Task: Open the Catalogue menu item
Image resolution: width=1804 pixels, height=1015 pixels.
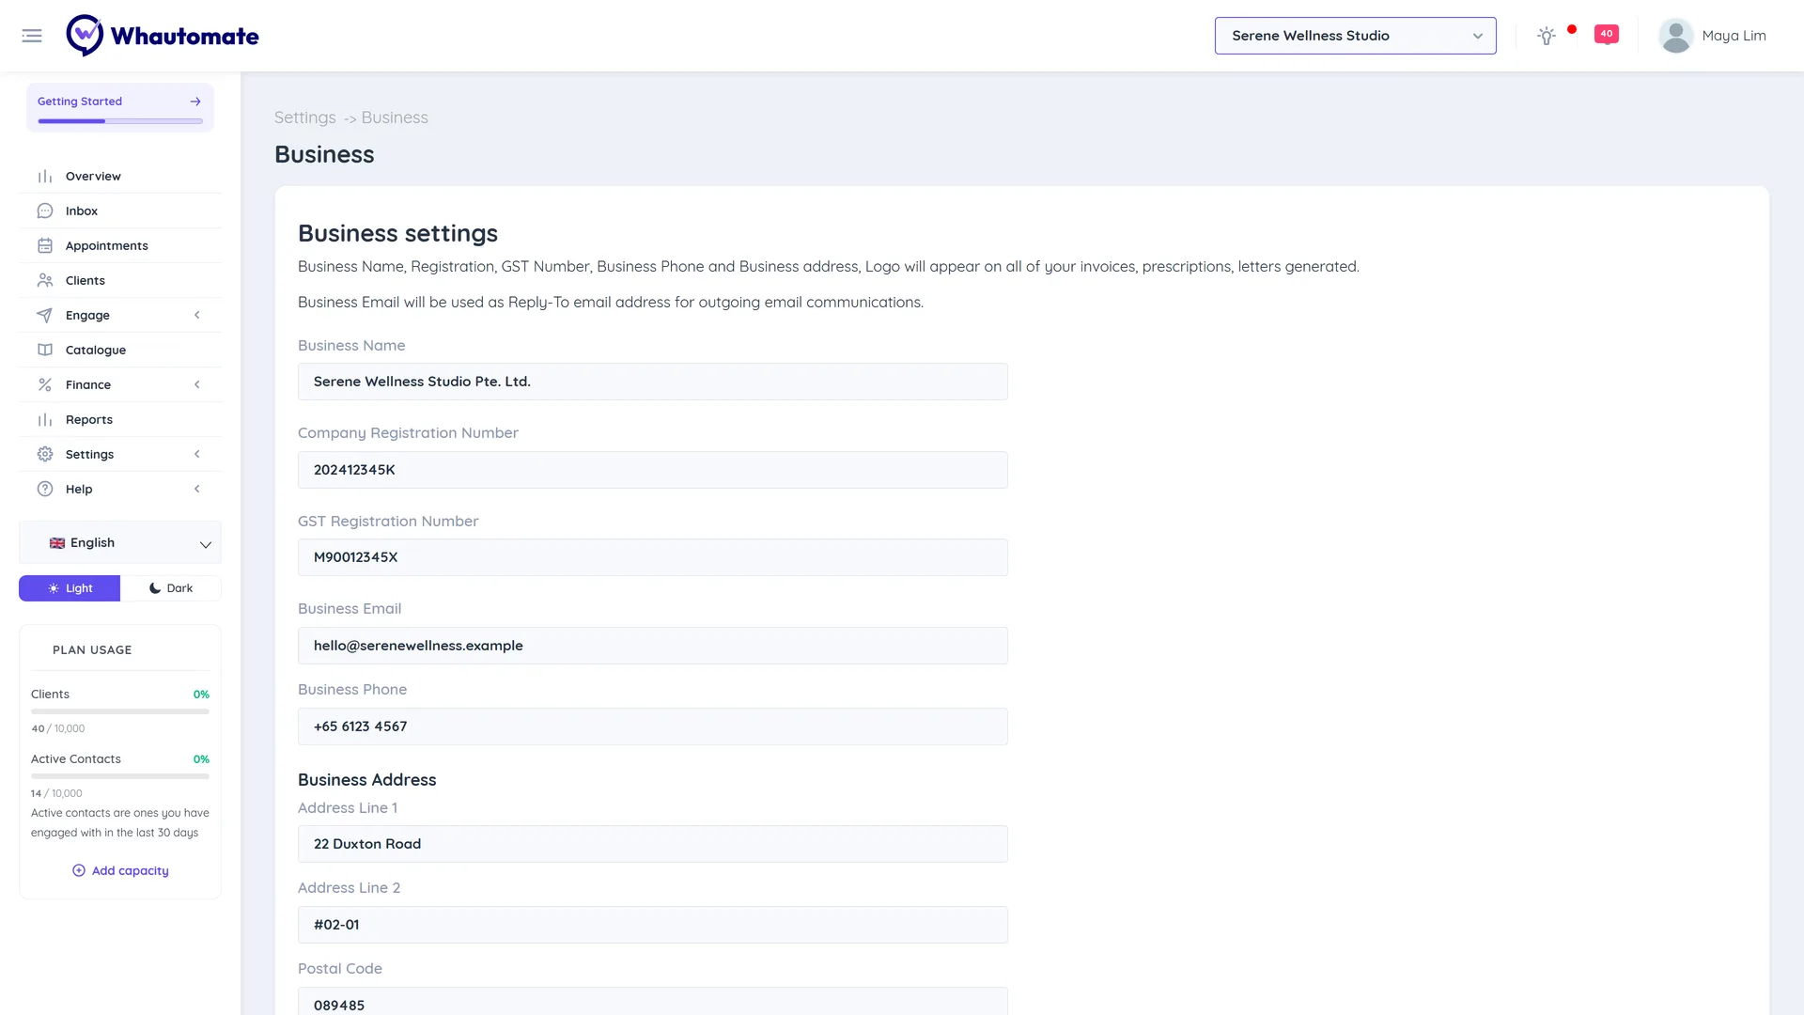Action: (x=120, y=351)
